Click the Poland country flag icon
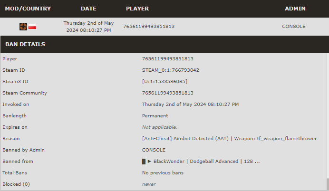This screenshot has height=191, width=329. pos(32,27)
